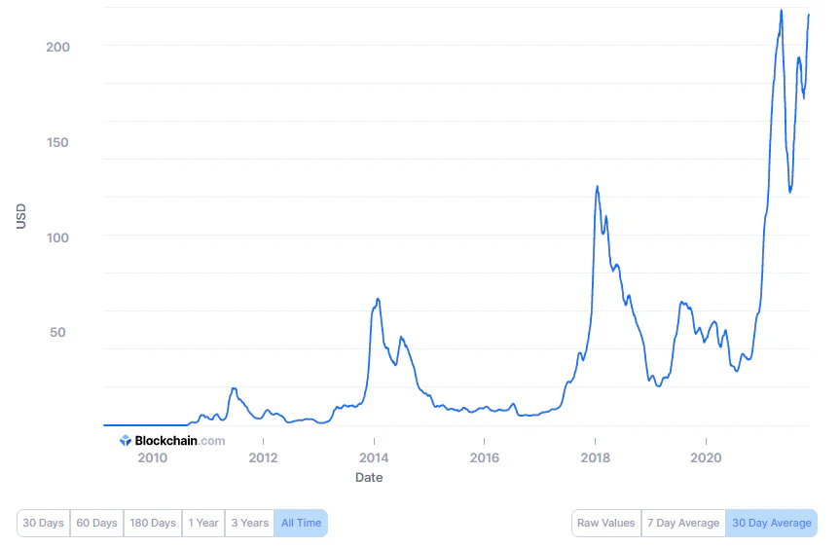Select the 30 Day Average option

click(x=771, y=523)
